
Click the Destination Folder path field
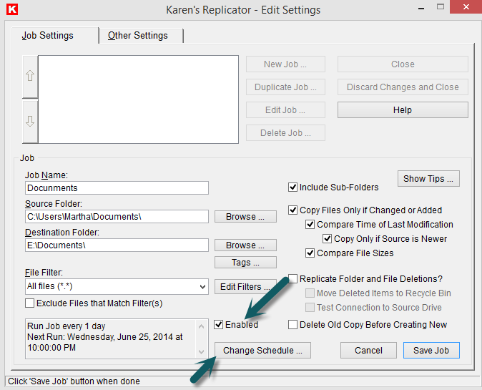(117, 245)
